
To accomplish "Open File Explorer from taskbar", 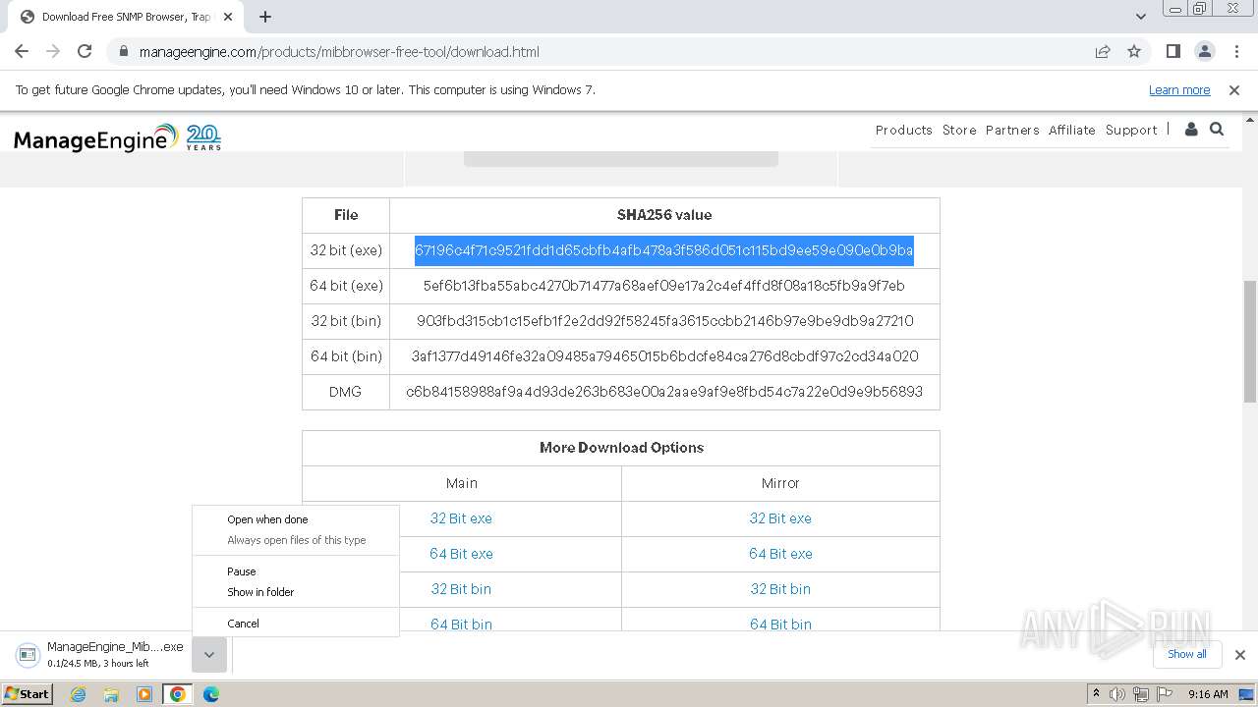I will [111, 694].
